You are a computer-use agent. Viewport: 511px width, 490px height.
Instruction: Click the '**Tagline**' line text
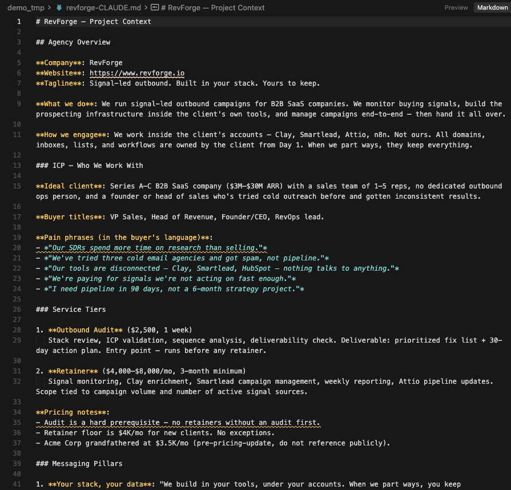click(178, 83)
